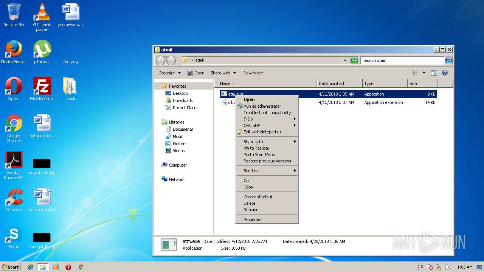This screenshot has height=272, width=484.
Task: Expand the Share with toolbar dropdown
Action: coord(223,73)
